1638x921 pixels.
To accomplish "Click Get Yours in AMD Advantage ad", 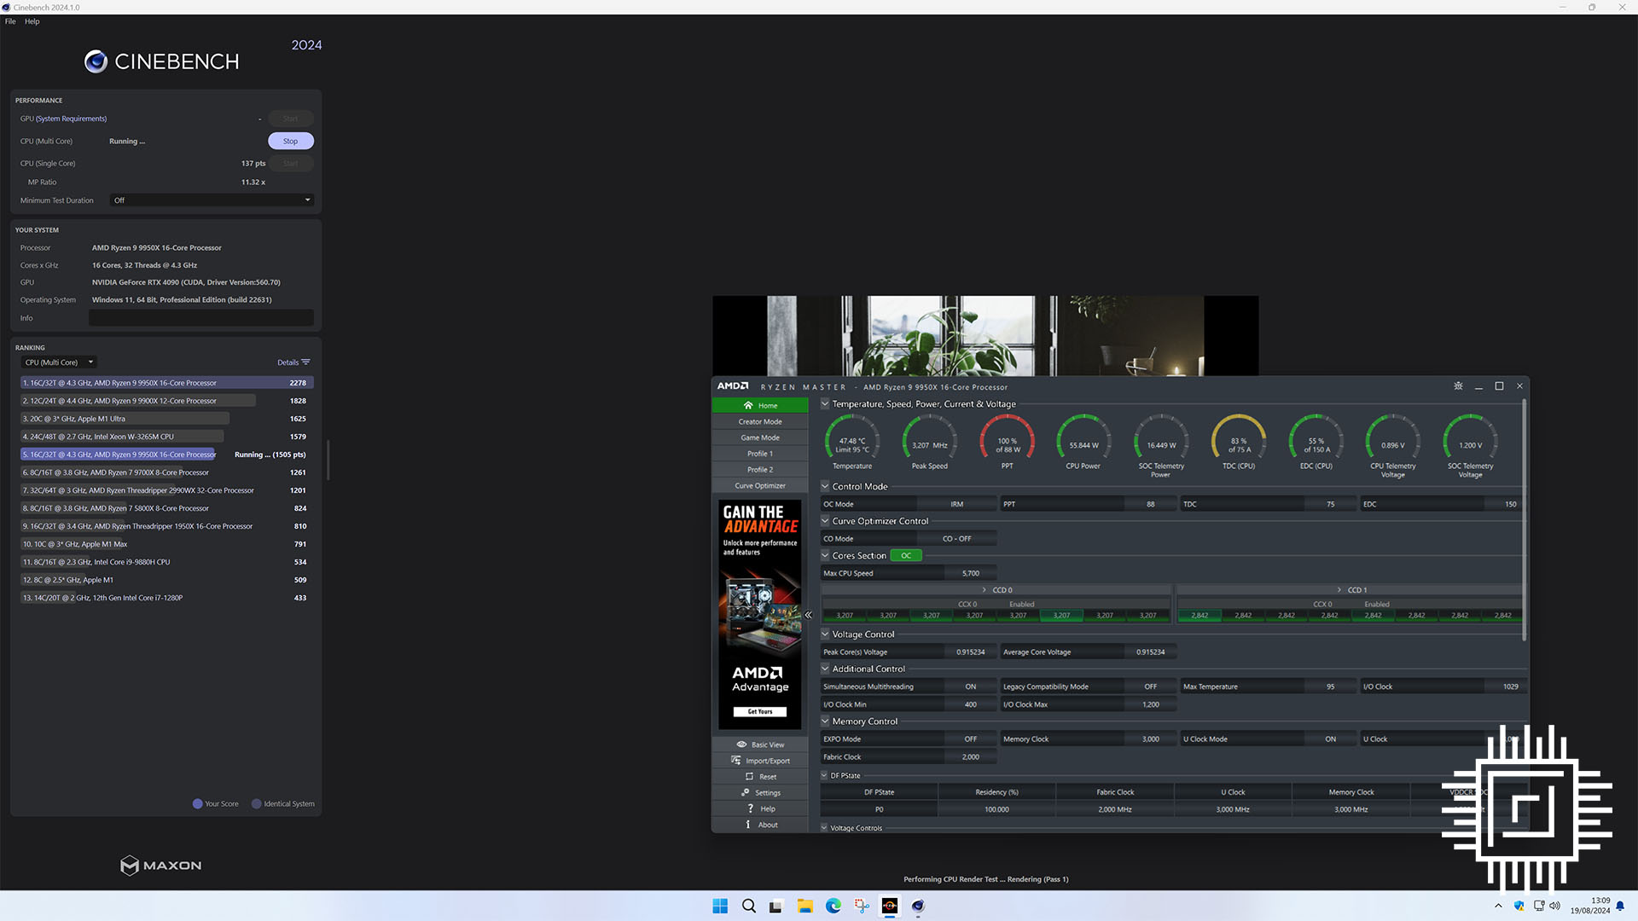I will 760,711.
